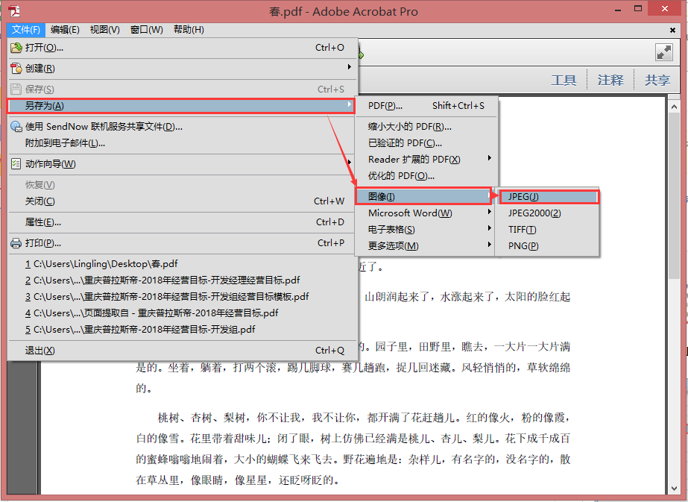Select the 另存为(A) menu entry

[181, 106]
